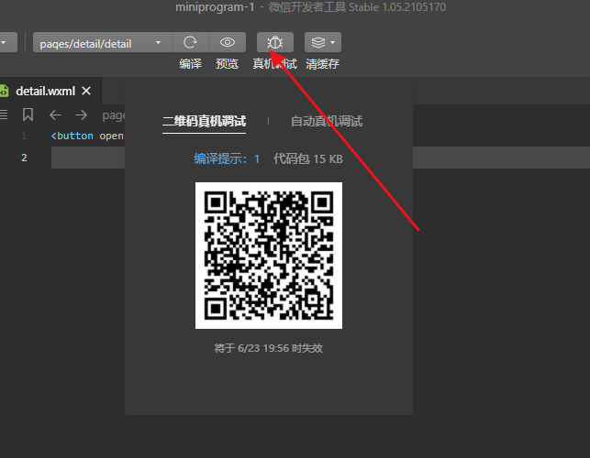The height and width of the screenshot is (458, 590).
Task: Click the 将于 6/23 19:56 时失效 expiry text
Action: coord(268,348)
